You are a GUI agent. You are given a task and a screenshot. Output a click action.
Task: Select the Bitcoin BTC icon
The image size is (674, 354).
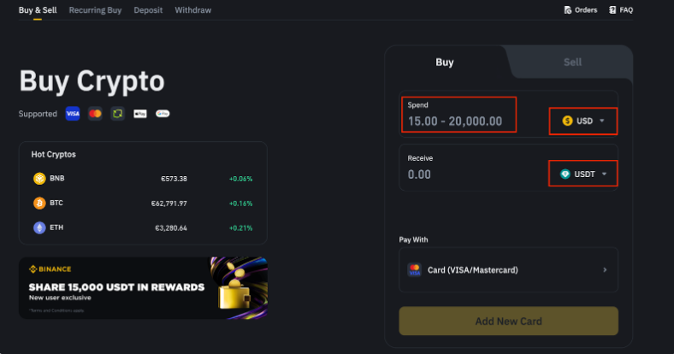pos(38,204)
